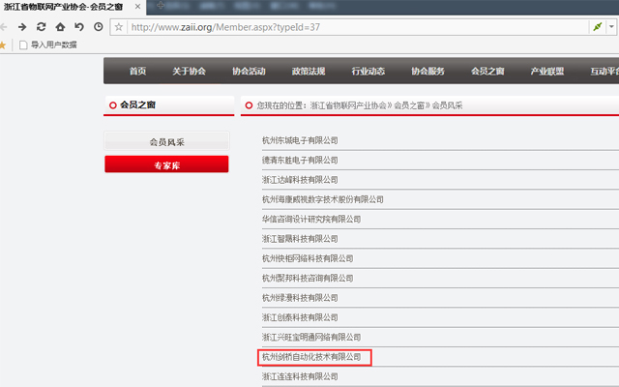Image resolution: width=619 pixels, height=387 pixels.
Task: Click the green speed-mode icon in address bar
Action: click(x=598, y=27)
